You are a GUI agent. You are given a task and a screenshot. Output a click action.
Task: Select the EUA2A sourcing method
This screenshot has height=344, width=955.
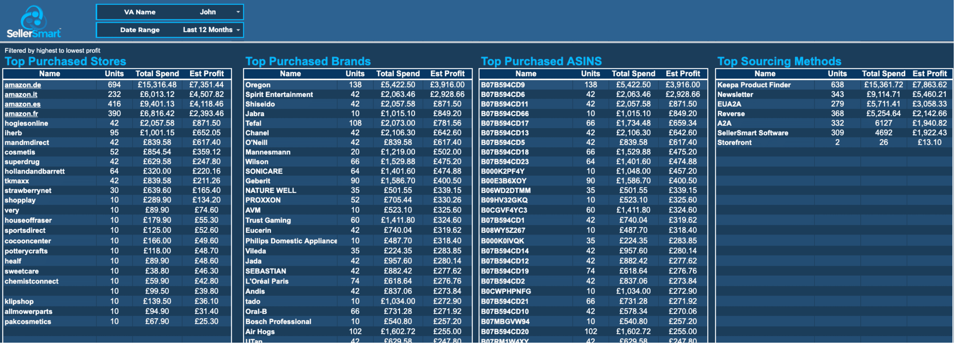click(729, 104)
